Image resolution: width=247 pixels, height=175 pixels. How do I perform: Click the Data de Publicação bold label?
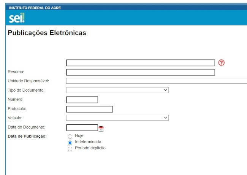click(27, 137)
